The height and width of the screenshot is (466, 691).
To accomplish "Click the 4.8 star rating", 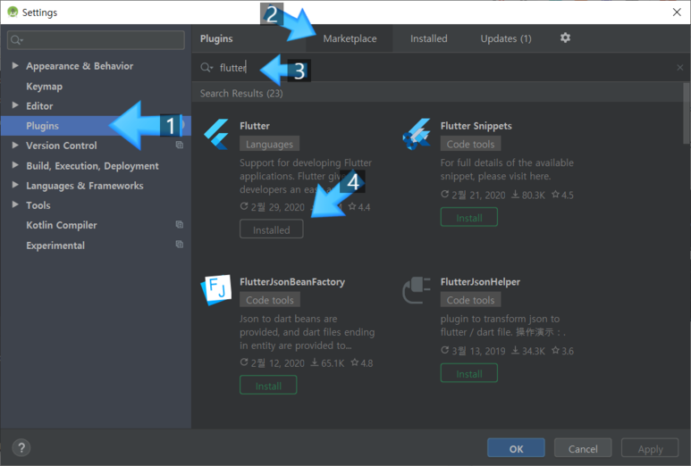I will pos(362,363).
